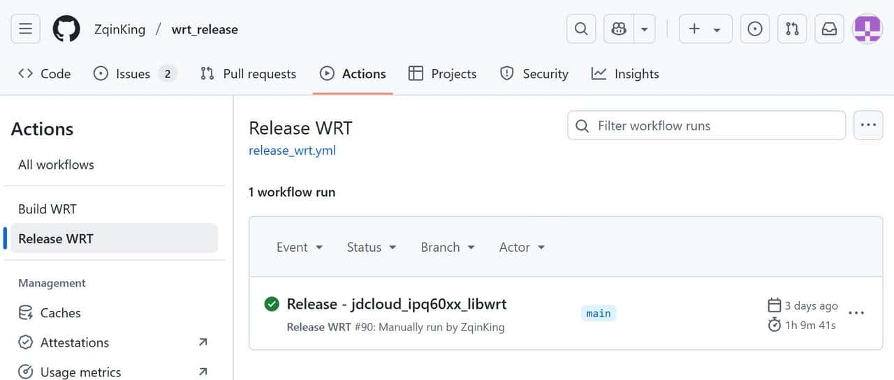Select the Release WRT workflow in sidebar
The image size is (894, 380).
(115, 238)
